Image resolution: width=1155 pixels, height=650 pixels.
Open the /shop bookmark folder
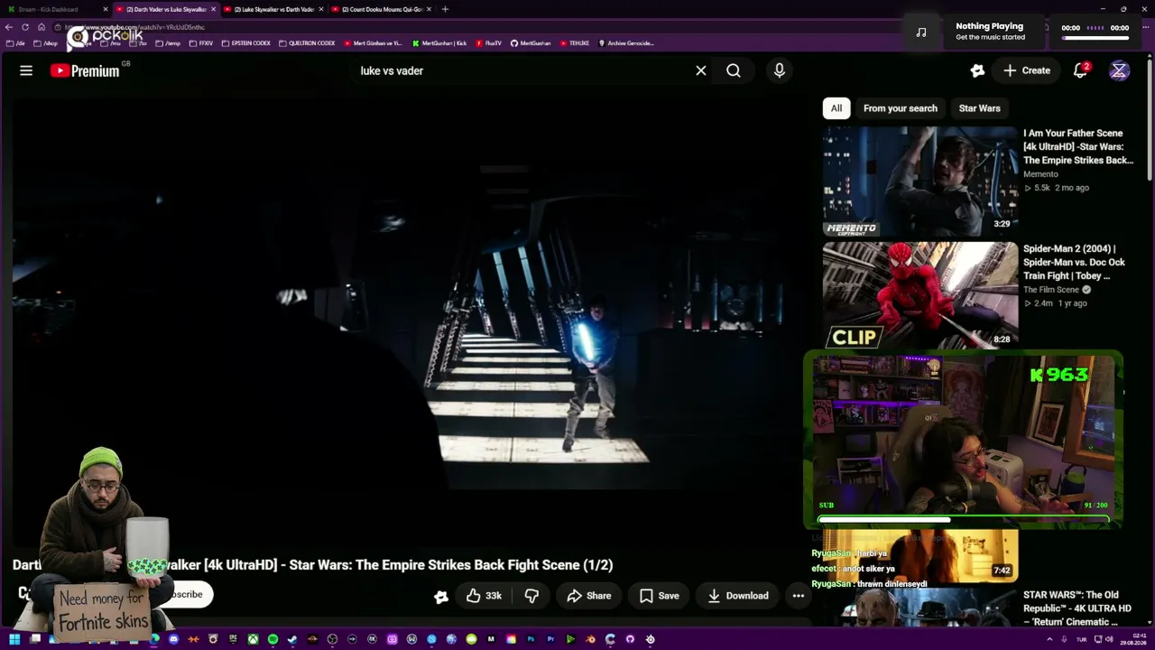click(46, 43)
